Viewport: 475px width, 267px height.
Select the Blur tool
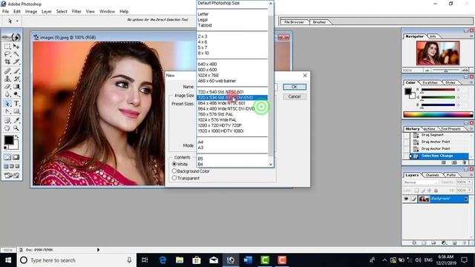tap(7, 94)
